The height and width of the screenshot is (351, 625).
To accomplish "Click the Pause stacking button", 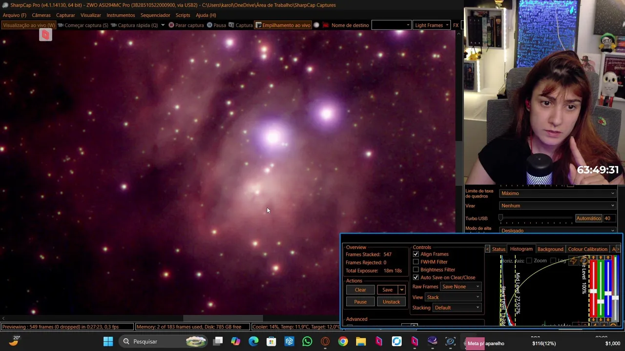I will 360,302.
